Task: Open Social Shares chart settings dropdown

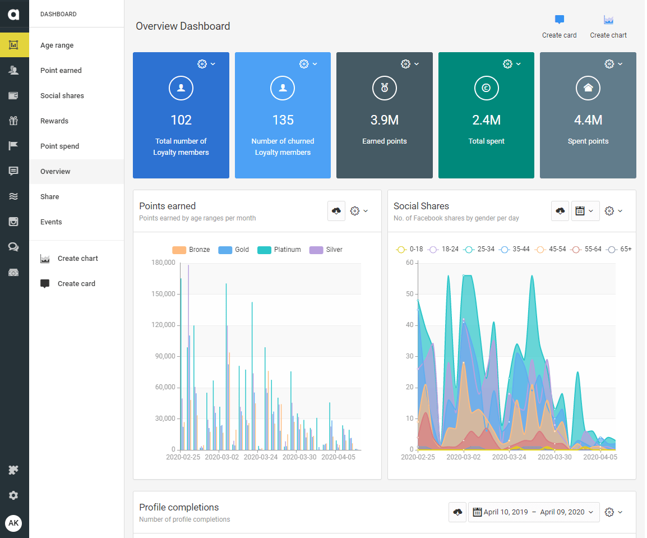Action: pyautogui.click(x=613, y=211)
